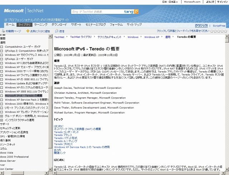Screen dimensions: 229x175
Task: Open the サイトマップ tab
Action: pos(134,25)
